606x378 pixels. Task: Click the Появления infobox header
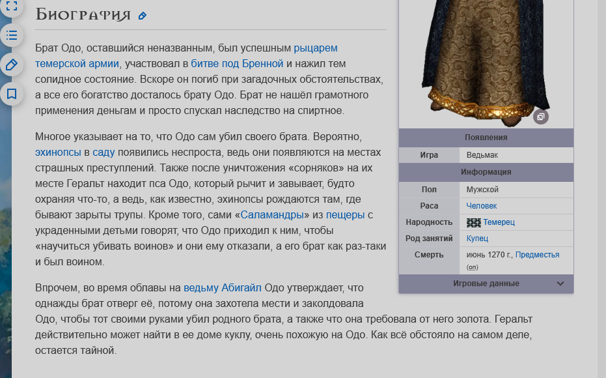[486, 138]
